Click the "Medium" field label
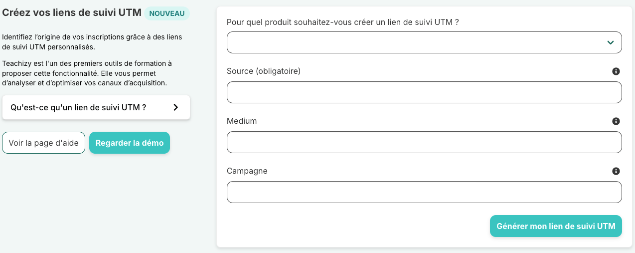This screenshot has height=253, width=635. click(x=242, y=121)
